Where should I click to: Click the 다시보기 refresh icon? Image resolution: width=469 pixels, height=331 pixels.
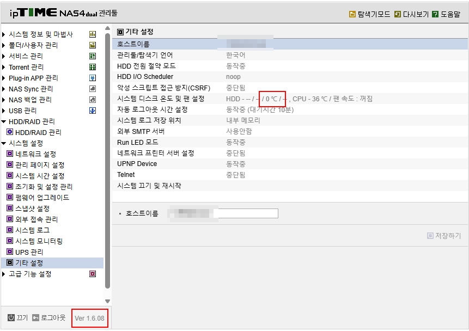pos(398,14)
